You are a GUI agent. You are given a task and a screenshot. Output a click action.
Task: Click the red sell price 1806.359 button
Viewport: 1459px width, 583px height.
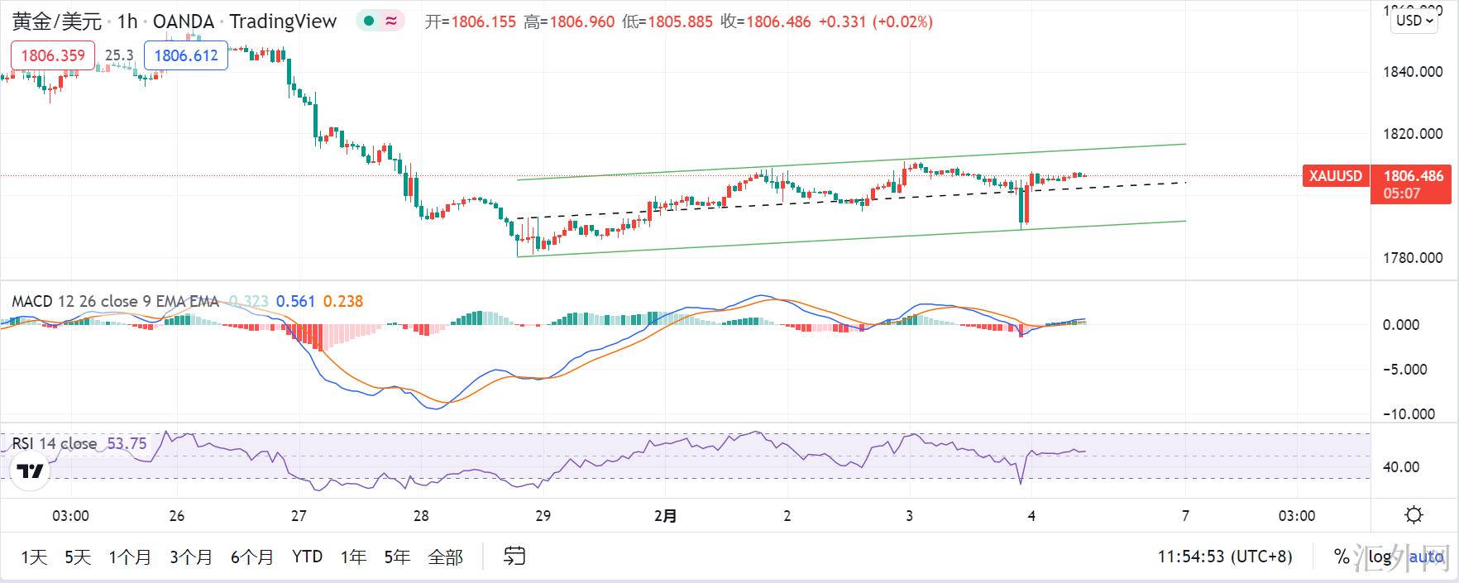click(x=53, y=55)
